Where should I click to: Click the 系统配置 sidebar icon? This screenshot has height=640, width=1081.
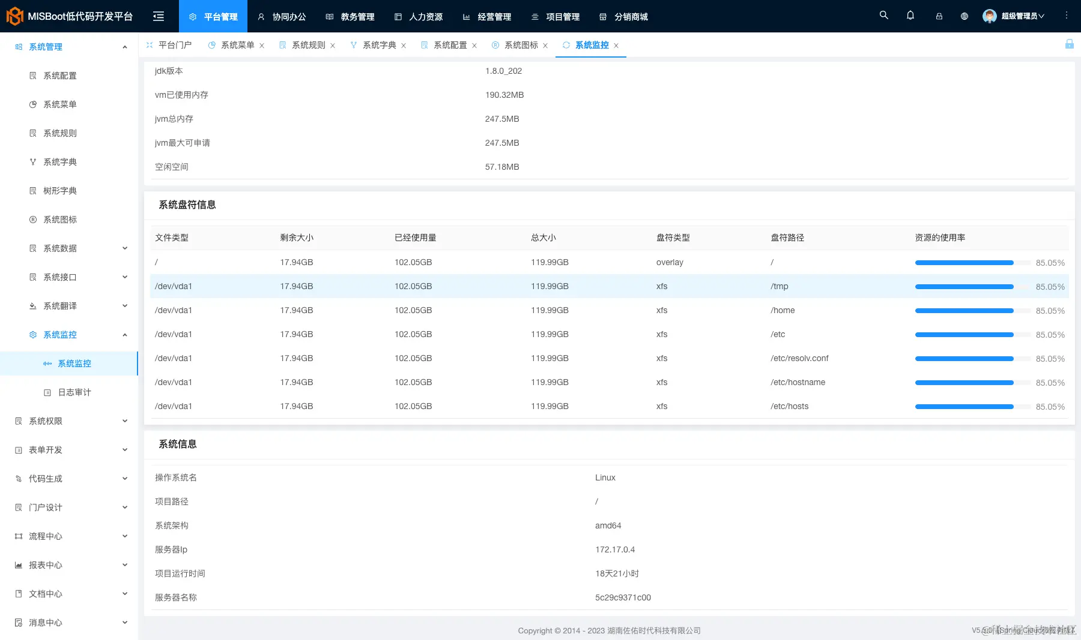point(33,76)
